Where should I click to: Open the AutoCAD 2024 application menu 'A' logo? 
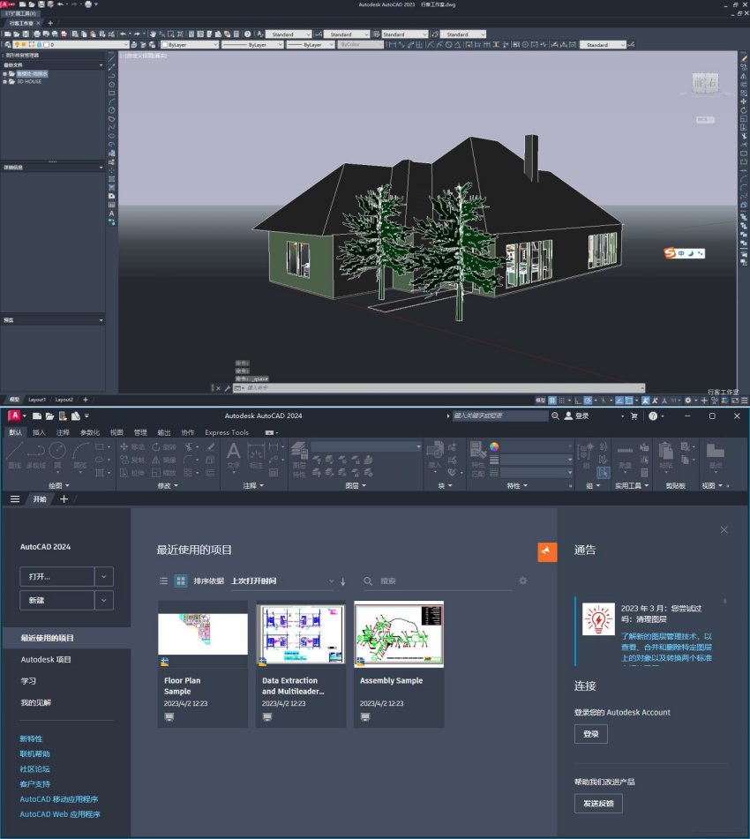[x=14, y=416]
